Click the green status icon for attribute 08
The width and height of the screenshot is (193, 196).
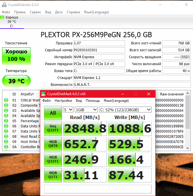(6, 136)
